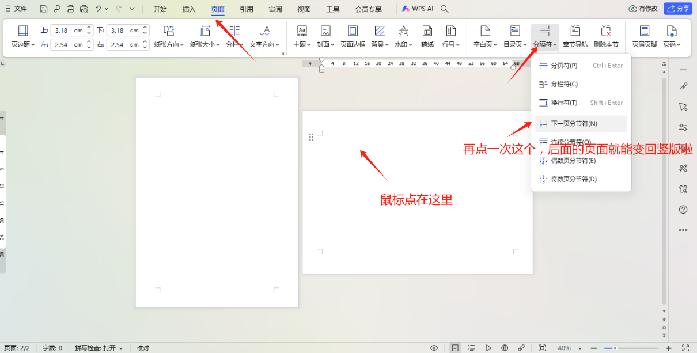697x353 pixels.
Task: Increase the right margin 右 stepper
Action: click(145, 42)
